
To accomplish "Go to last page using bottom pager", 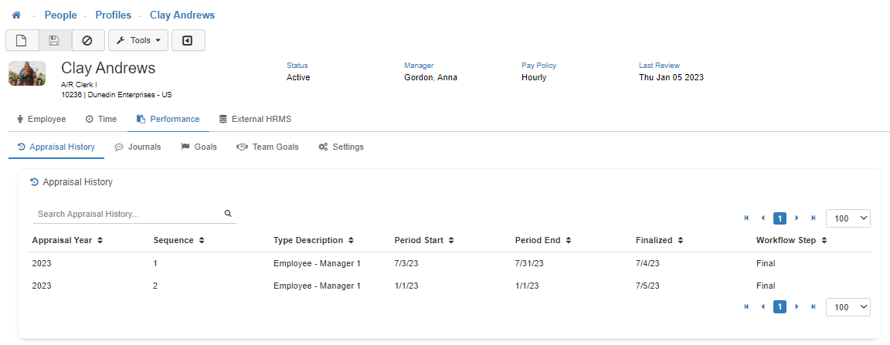I will pyautogui.click(x=813, y=307).
